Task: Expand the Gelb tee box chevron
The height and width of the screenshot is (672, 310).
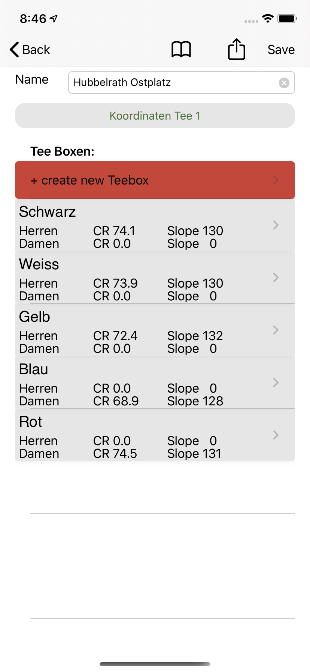Action: pos(276,330)
